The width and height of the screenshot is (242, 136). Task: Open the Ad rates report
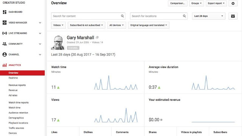pos(13,95)
